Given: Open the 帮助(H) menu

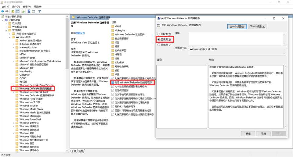Looking at the screenshot, I should tap(38, 6).
